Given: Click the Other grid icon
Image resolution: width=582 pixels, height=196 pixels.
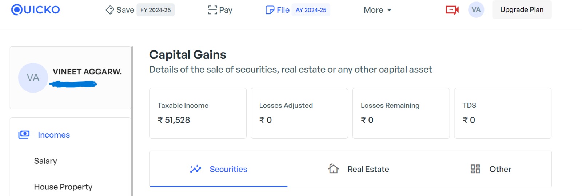Looking at the screenshot, I should (x=475, y=169).
